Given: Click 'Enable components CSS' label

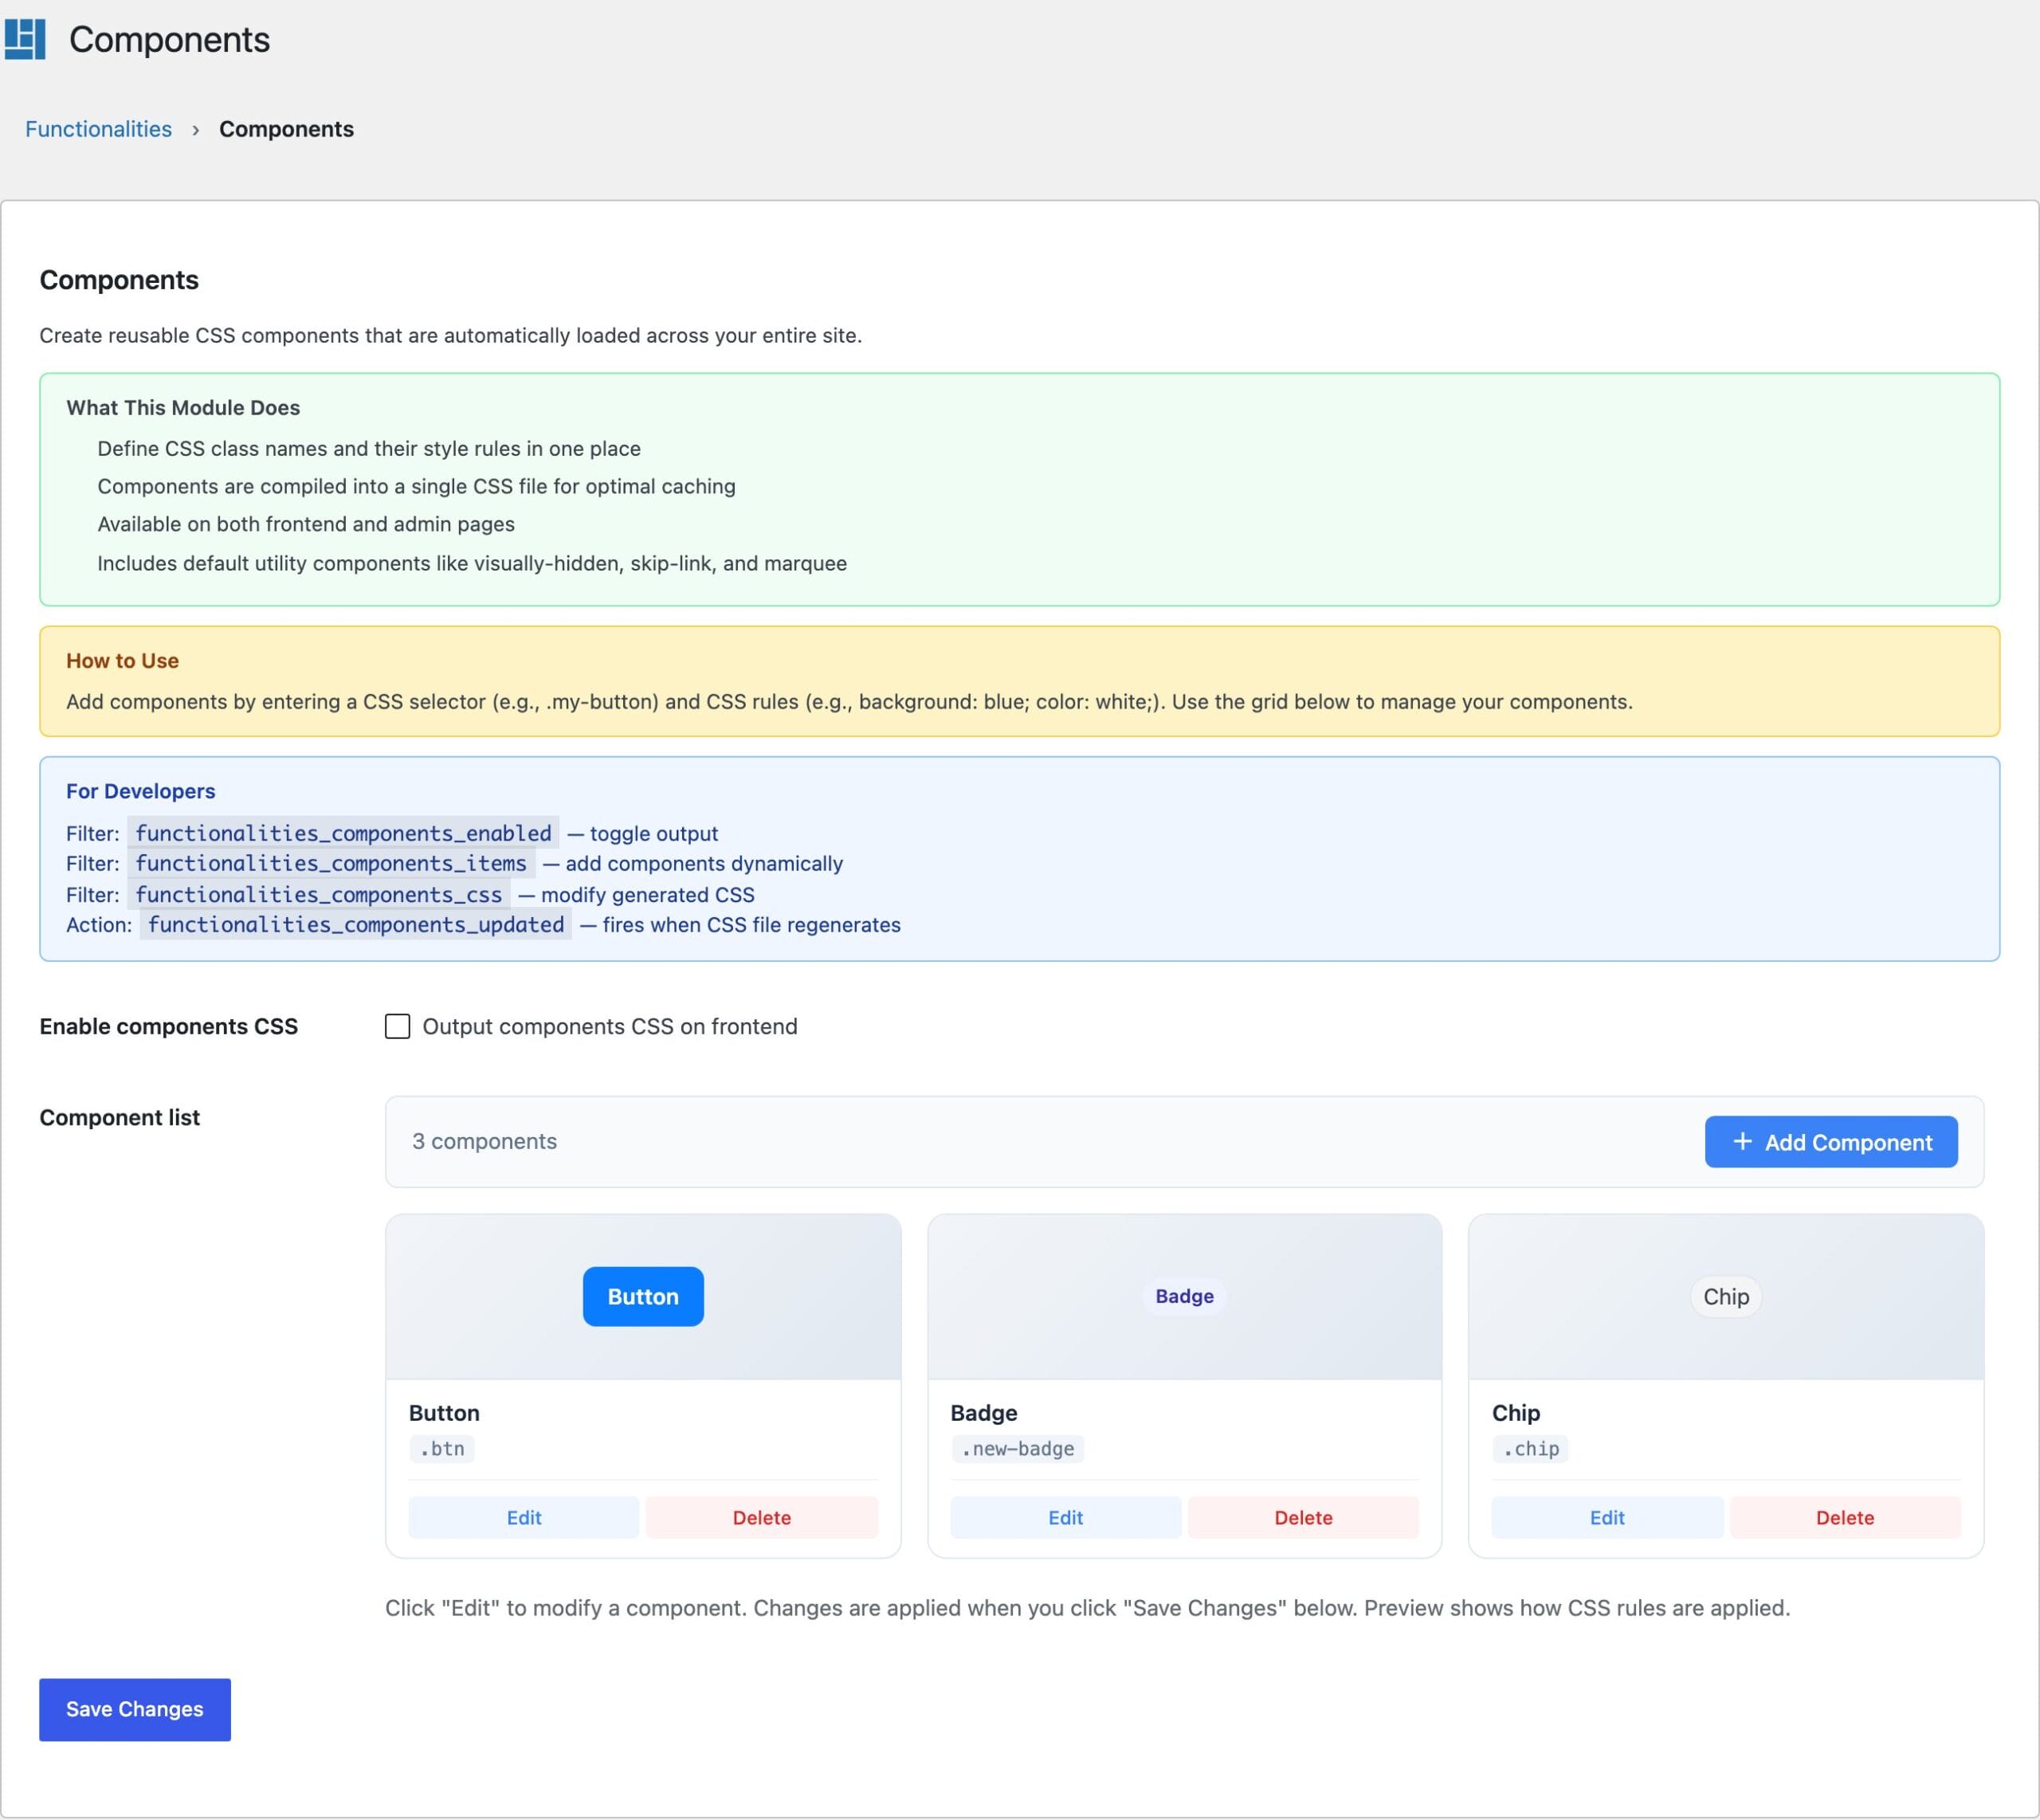Looking at the screenshot, I should (168, 1026).
